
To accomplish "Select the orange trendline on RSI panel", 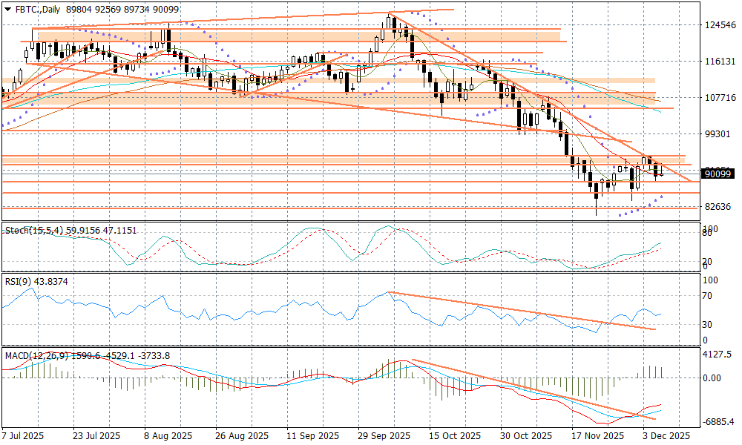I will pyautogui.click(x=519, y=311).
